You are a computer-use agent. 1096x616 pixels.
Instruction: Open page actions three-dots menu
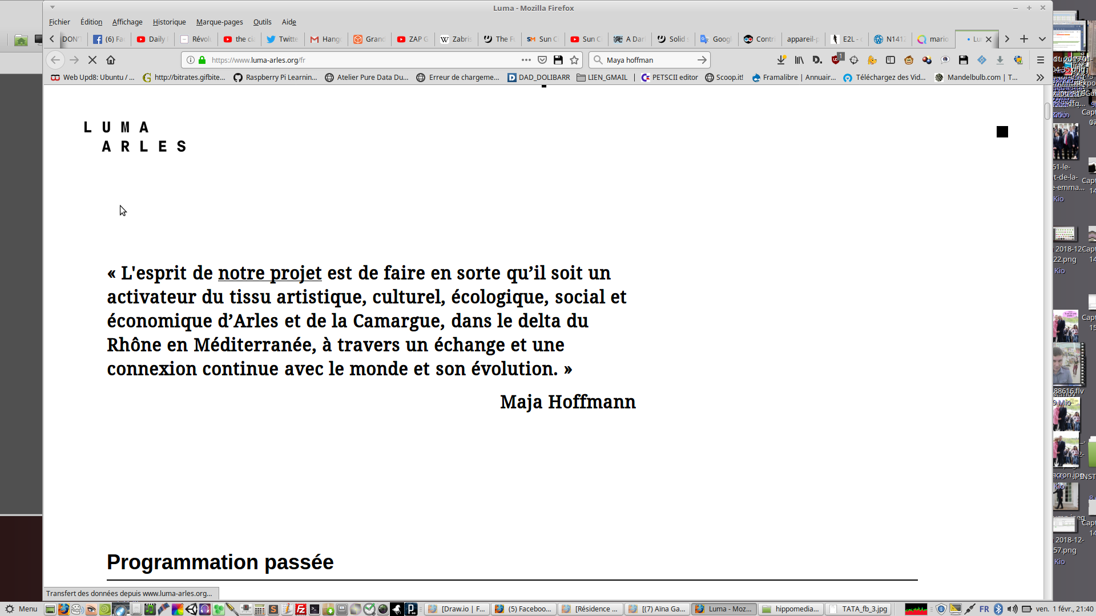(x=526, y=60)
